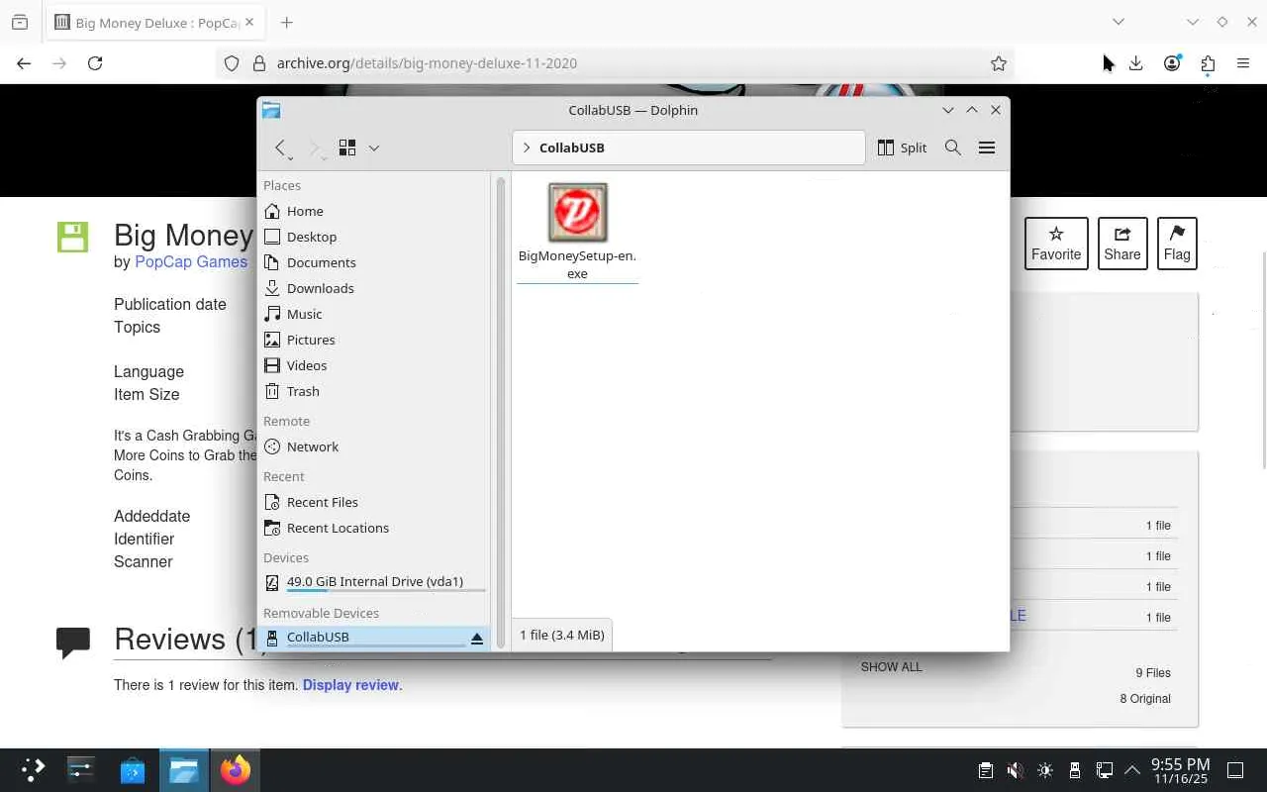Switch to Firefox via taskbar icon
Screen dimensions: 1267x792
coord(236,770)
